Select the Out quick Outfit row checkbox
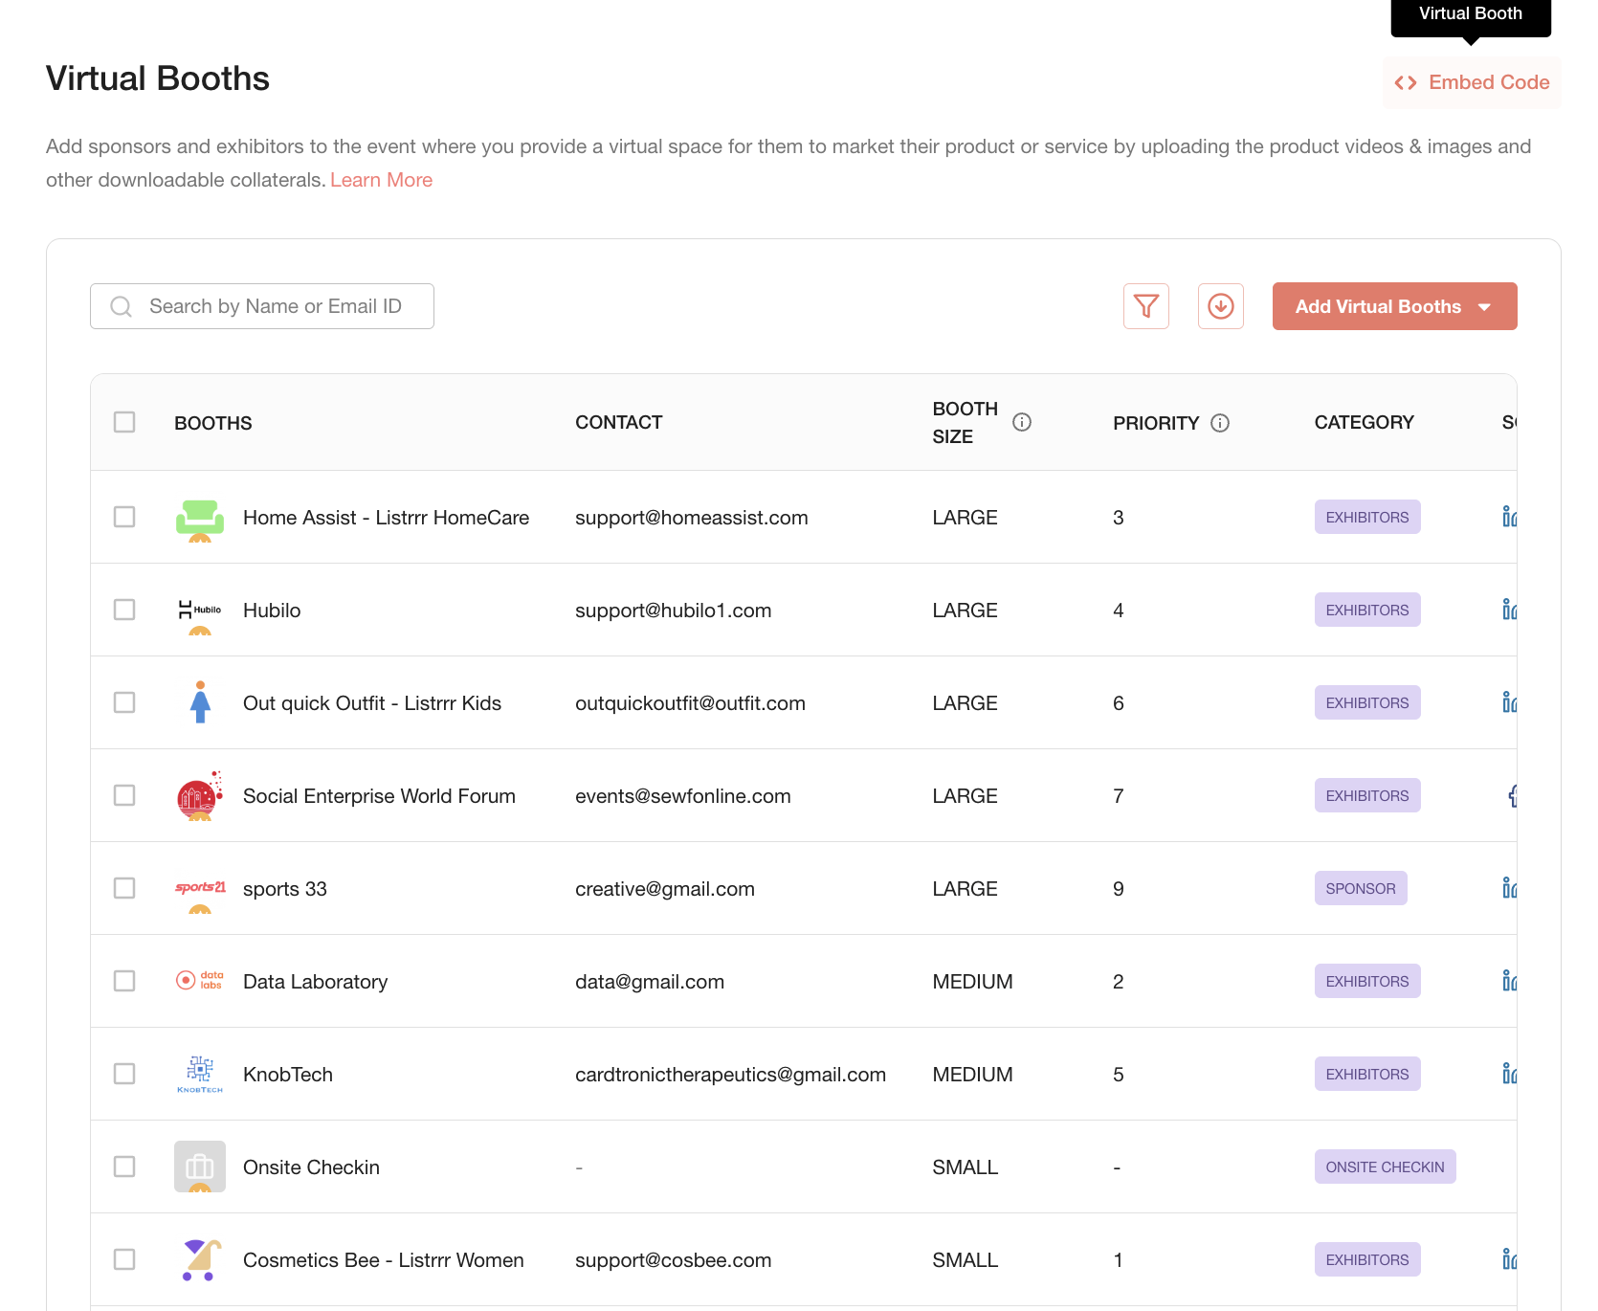Screen dimensions: 1598x1311 (x=124, y=702)
